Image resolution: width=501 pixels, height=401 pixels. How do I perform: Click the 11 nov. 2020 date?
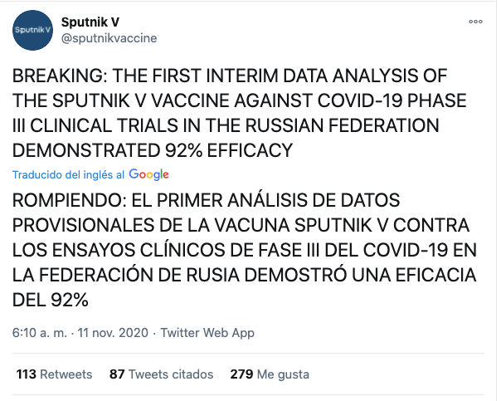pos(113,333)
